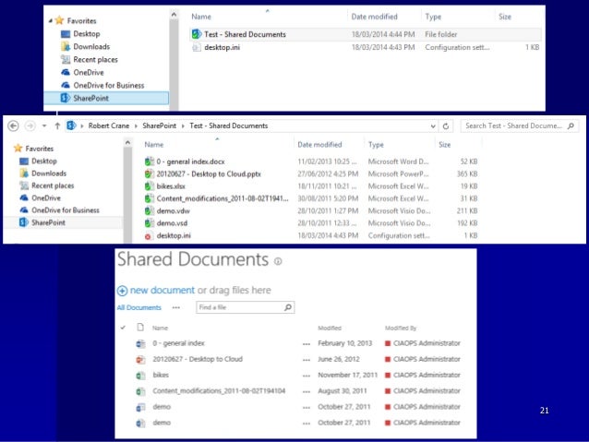589x442 pixels.
Task: Navigate to Robert Crane breadcrumb
Action: coord(109,125)
